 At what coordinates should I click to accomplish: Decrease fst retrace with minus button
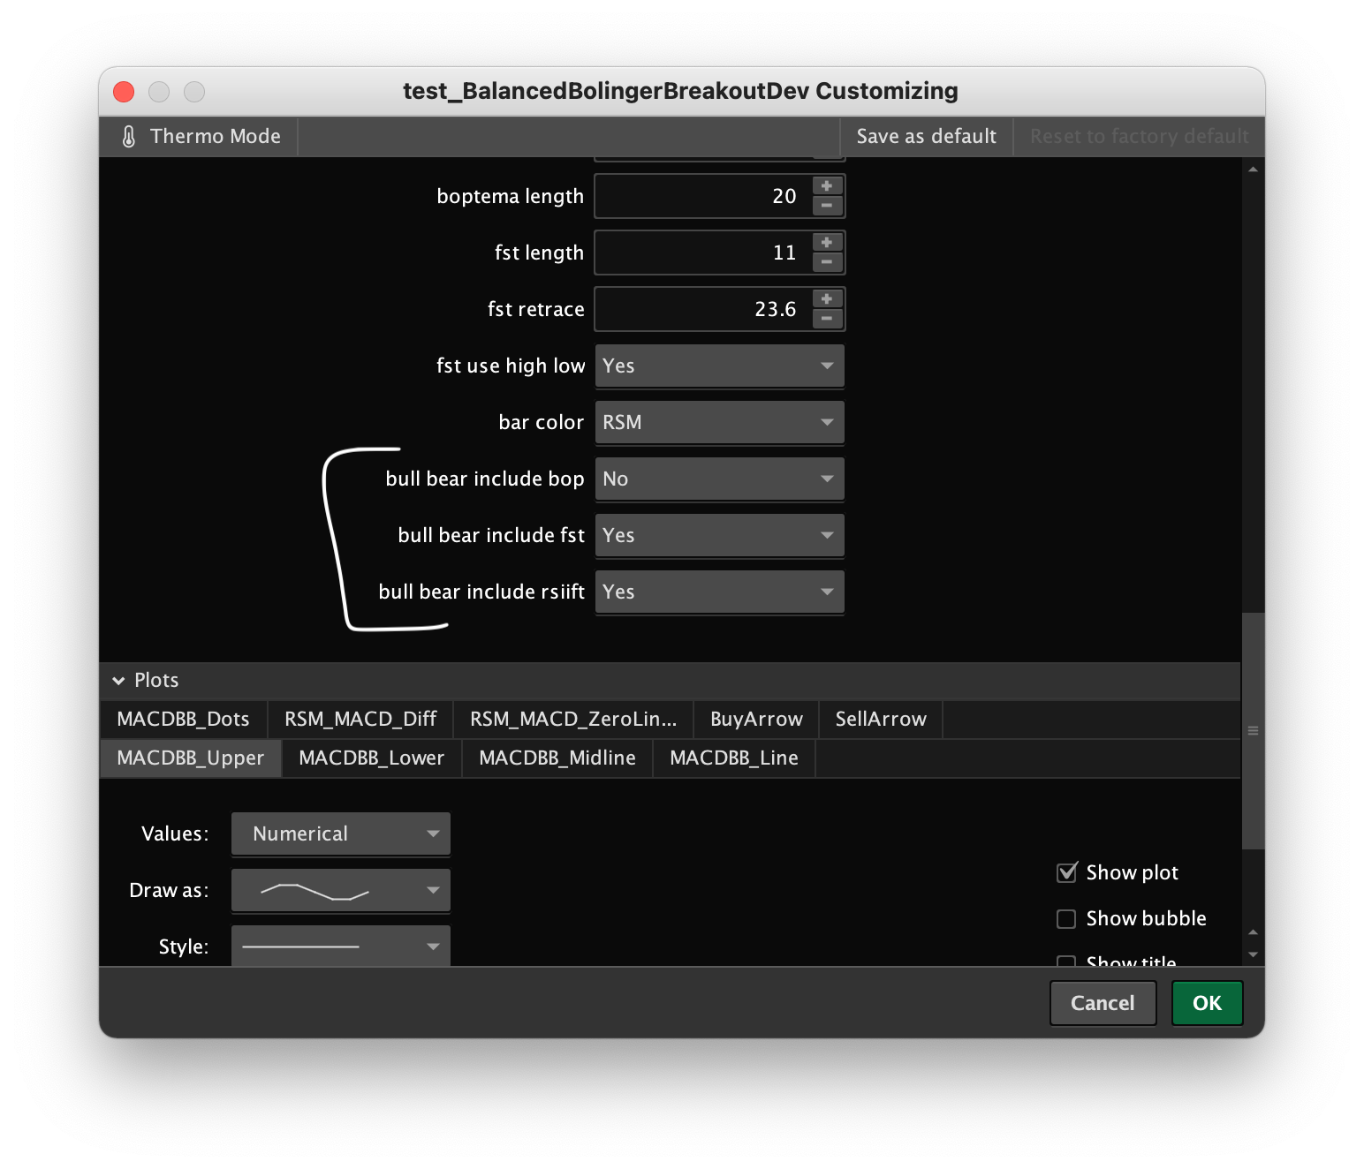[827, 319]
